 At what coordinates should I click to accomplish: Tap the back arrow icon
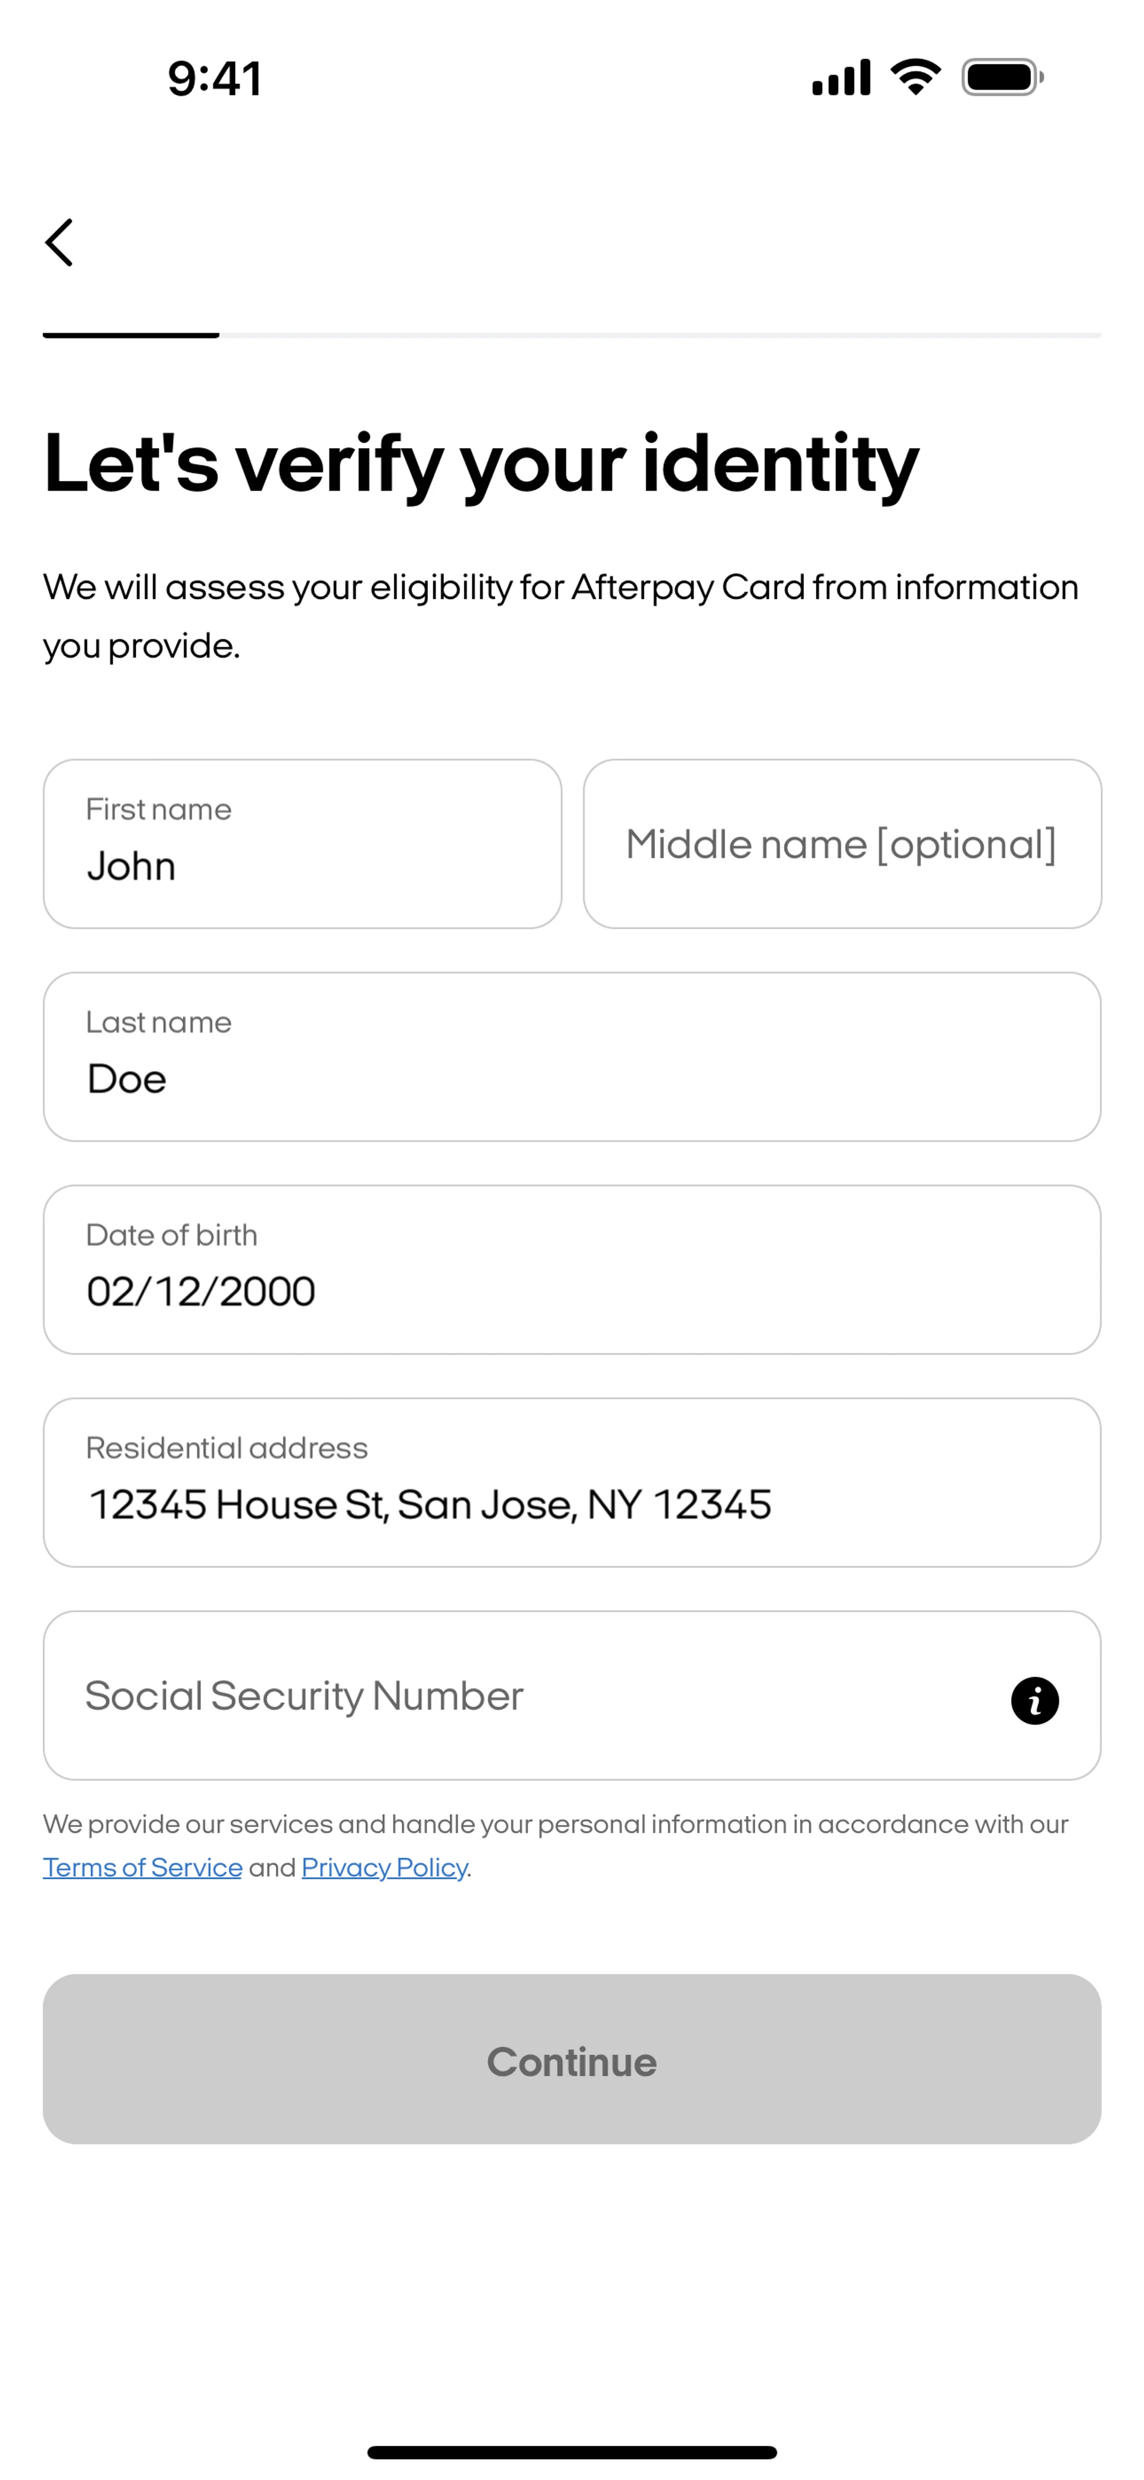click(60, 241)
